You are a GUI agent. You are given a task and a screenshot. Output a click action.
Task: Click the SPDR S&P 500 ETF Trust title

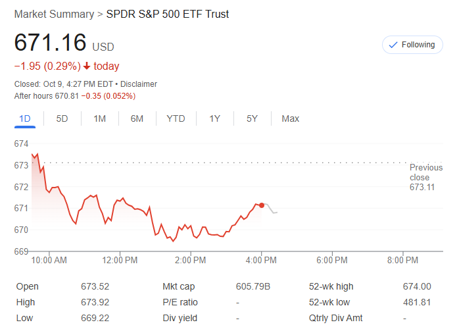(168, 14)
